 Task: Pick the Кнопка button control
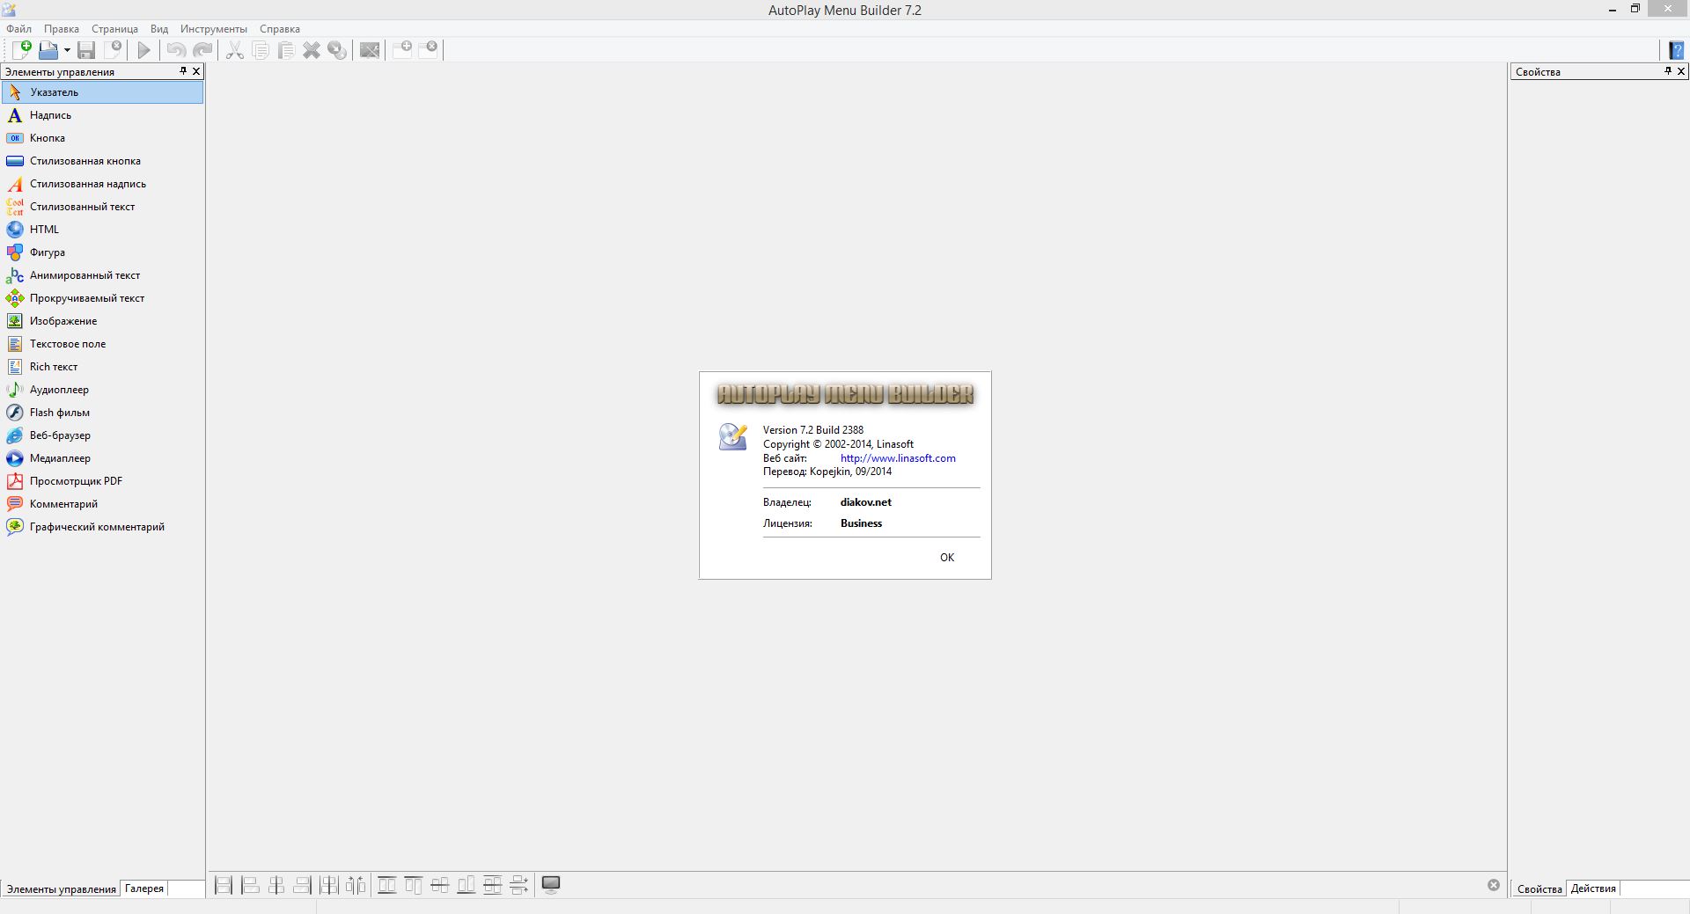[102, 138]
